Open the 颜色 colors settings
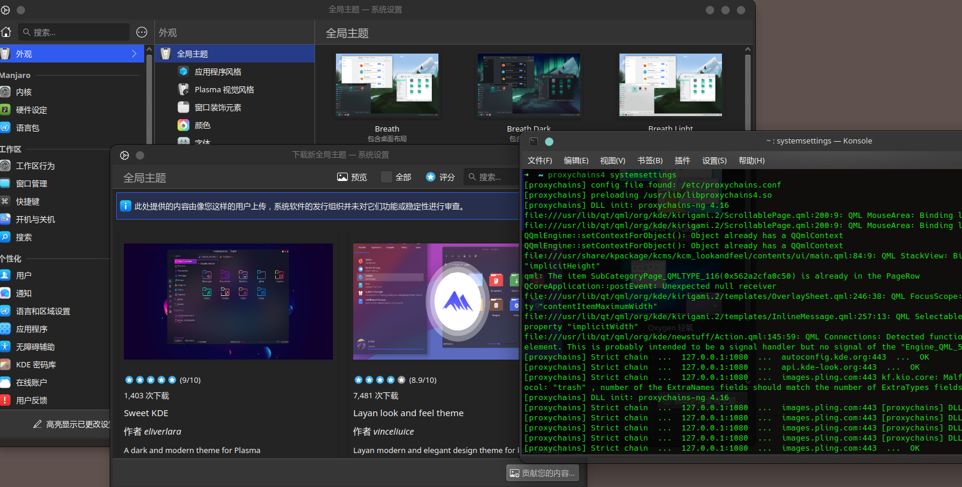962x487 pixels. (202, 126)
